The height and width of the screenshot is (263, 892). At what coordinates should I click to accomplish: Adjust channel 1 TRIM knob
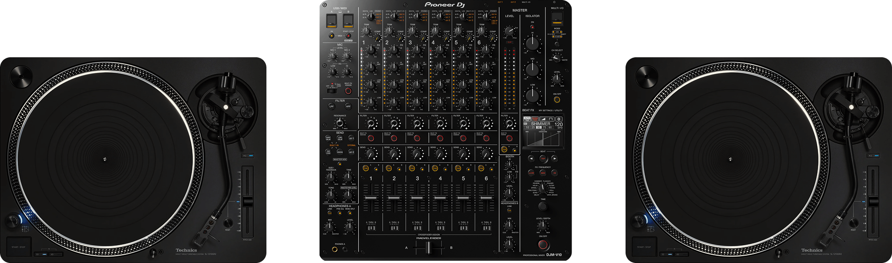click(367, 32)
